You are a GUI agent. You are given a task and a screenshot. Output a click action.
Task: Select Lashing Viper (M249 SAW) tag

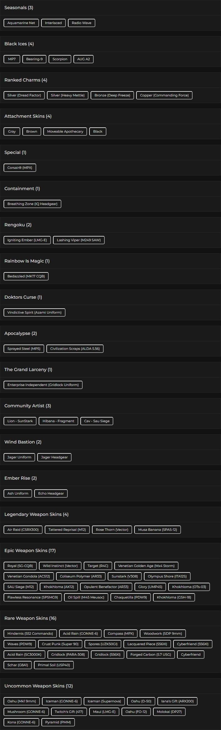pos(79,240)
